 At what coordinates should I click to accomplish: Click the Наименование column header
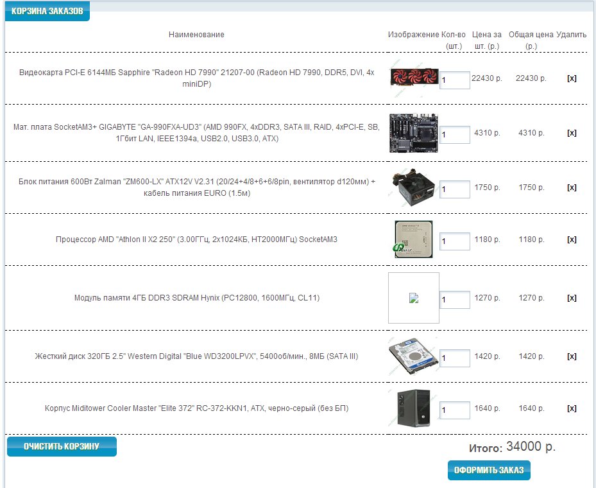[x=196, y=35]
